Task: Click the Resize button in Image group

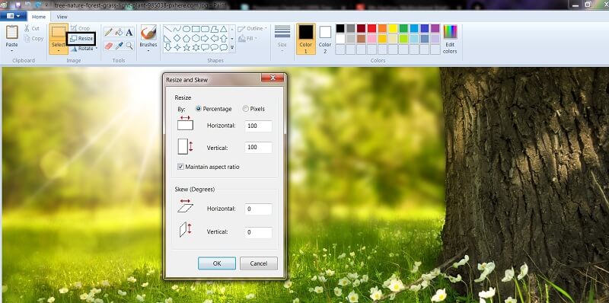Action: tap(81, 39)
